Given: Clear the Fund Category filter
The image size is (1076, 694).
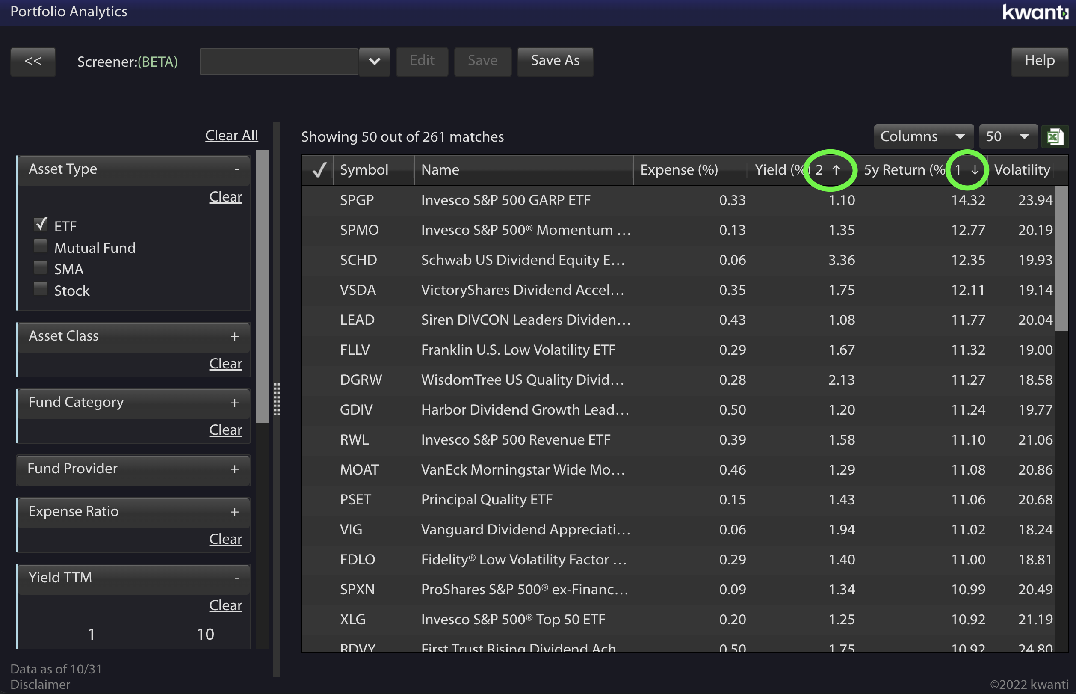Looking at the screenshot, I should [x=226, y=430].
